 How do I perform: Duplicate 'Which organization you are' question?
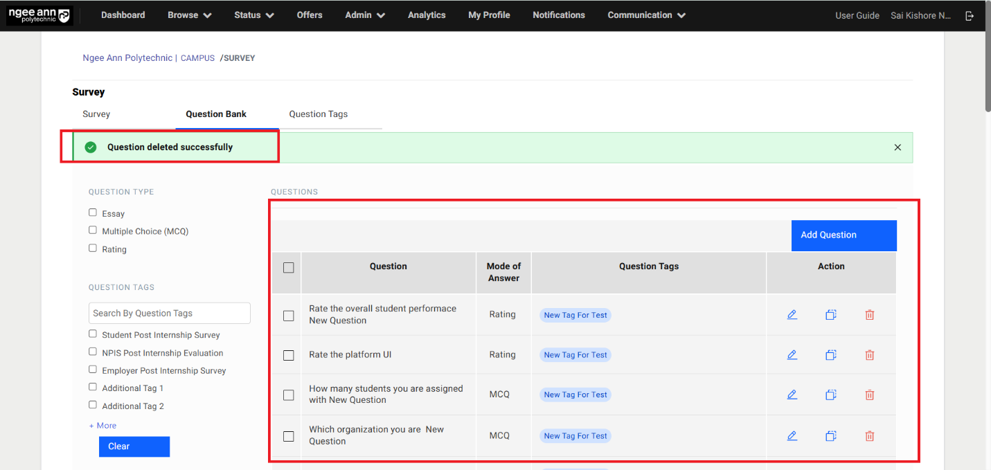point(830,436)
